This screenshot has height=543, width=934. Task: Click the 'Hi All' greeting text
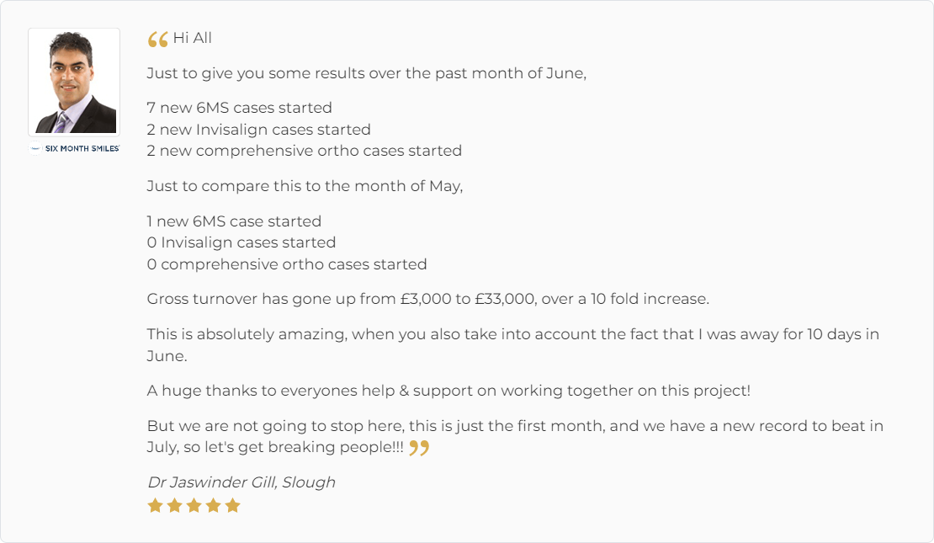tap(193, 38)
